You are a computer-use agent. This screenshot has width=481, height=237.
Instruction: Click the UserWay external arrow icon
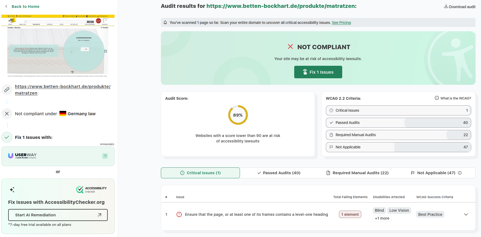tap(105, 156)
